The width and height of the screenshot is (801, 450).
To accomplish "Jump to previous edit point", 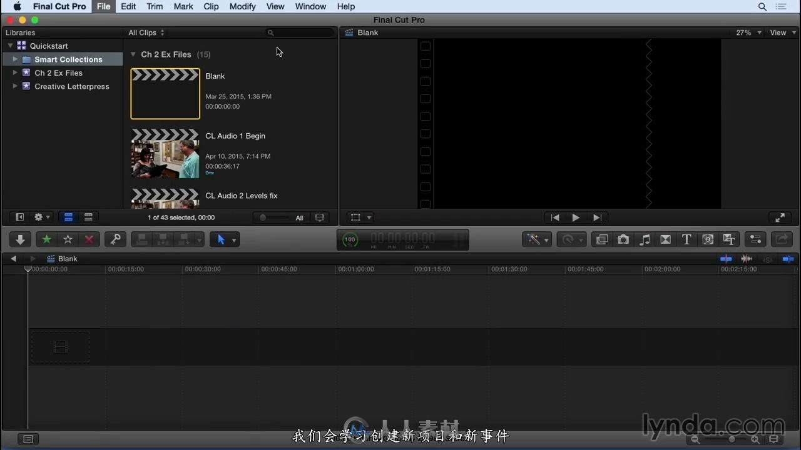I will (554, 217).
